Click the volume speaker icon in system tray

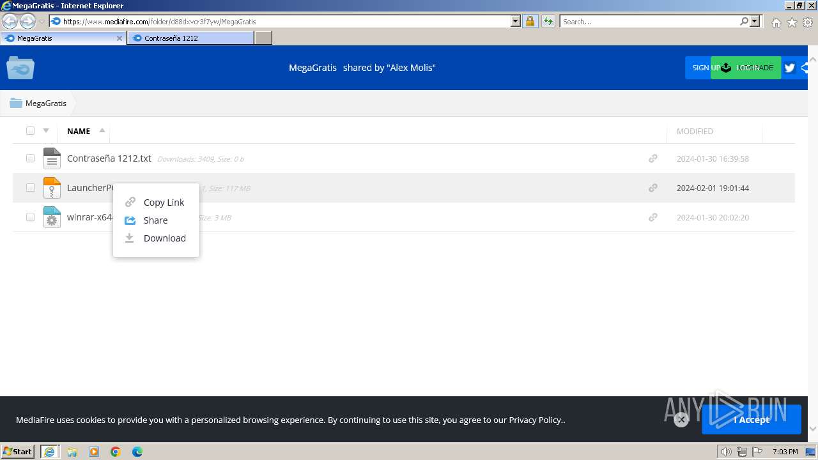point(726,452)
